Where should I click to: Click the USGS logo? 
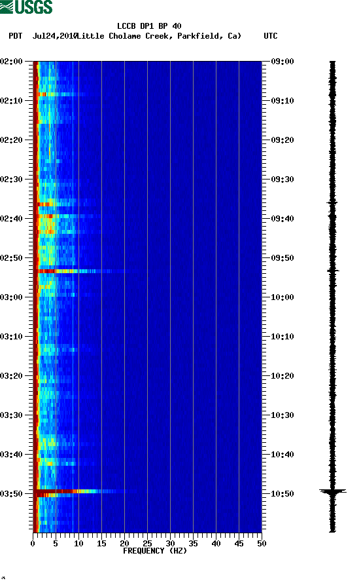pyautogui.click(x=26, y=7)
